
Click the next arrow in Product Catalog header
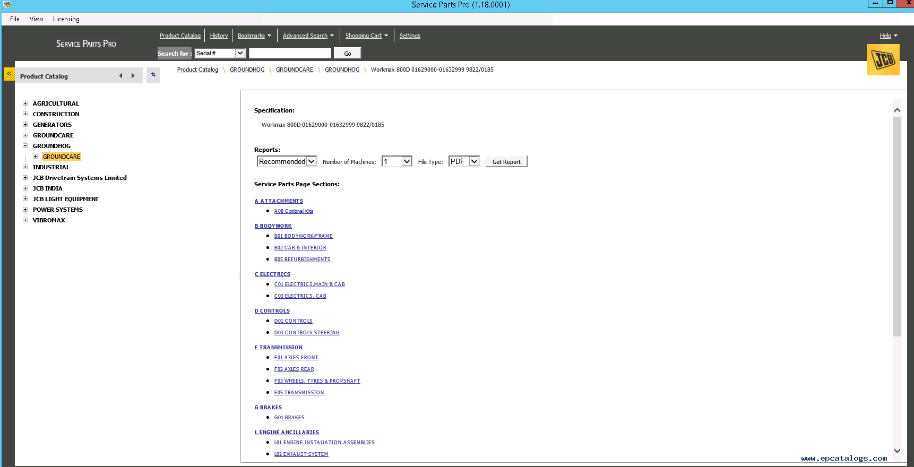coord(133,76)
